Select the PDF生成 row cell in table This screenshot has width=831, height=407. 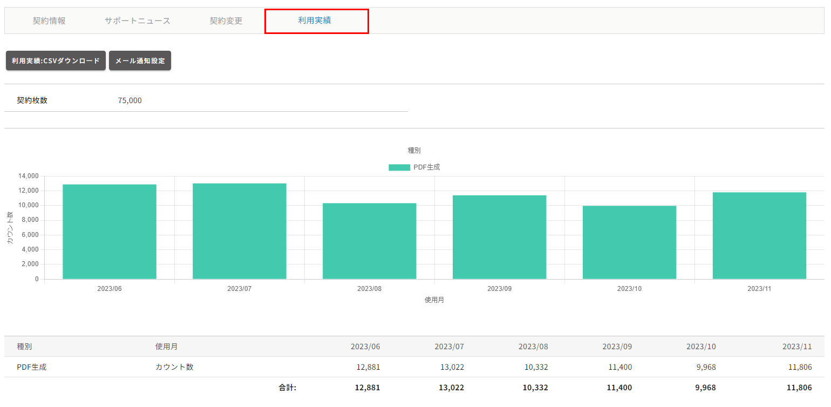click(x=31, y=367)
